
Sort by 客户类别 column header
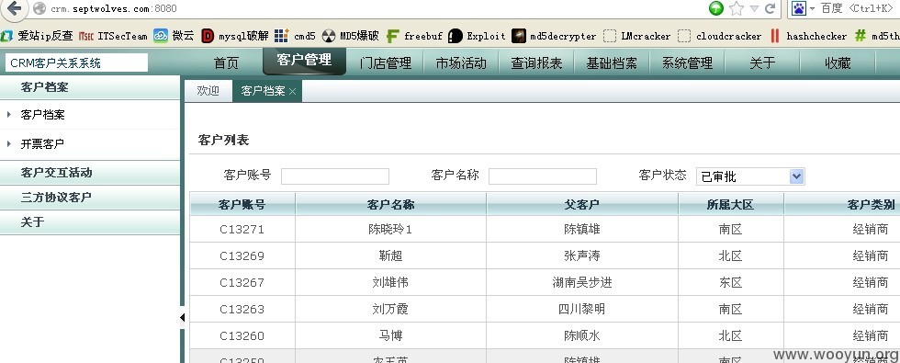842,204
